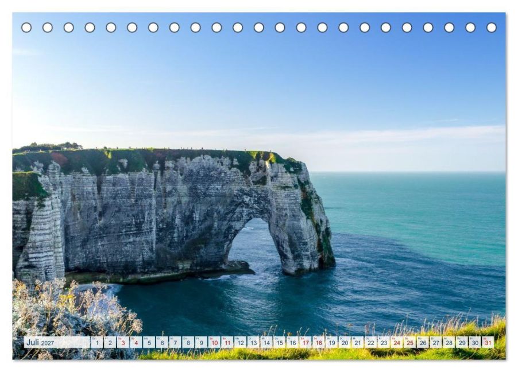Click red-marked day 10
Viewport: 518px width, 372px height.
click(214, 342)
